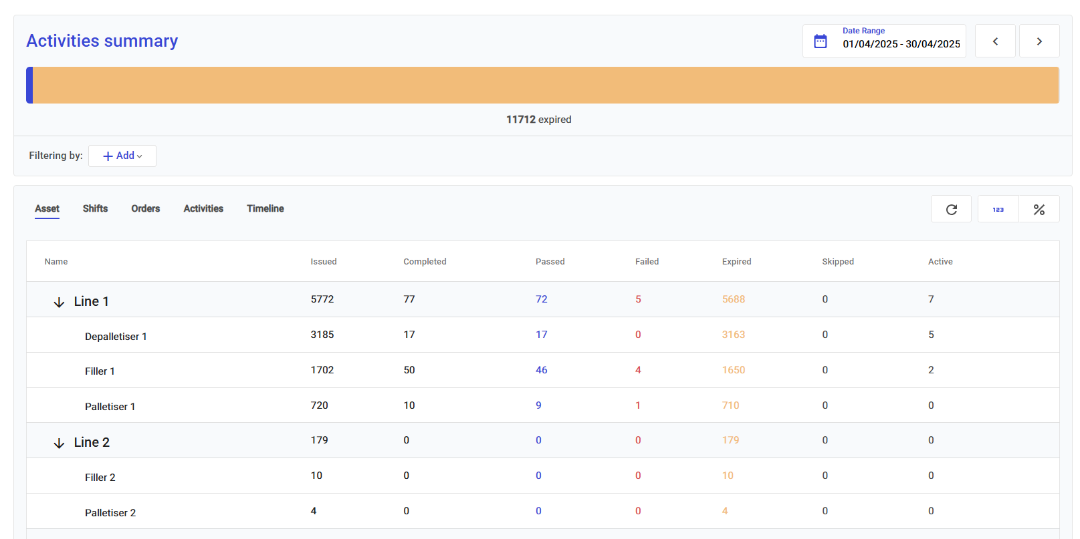This screenshot has width=1080, height=539.
Task: Select the Asset tab
Action: [x=47, y=208]
